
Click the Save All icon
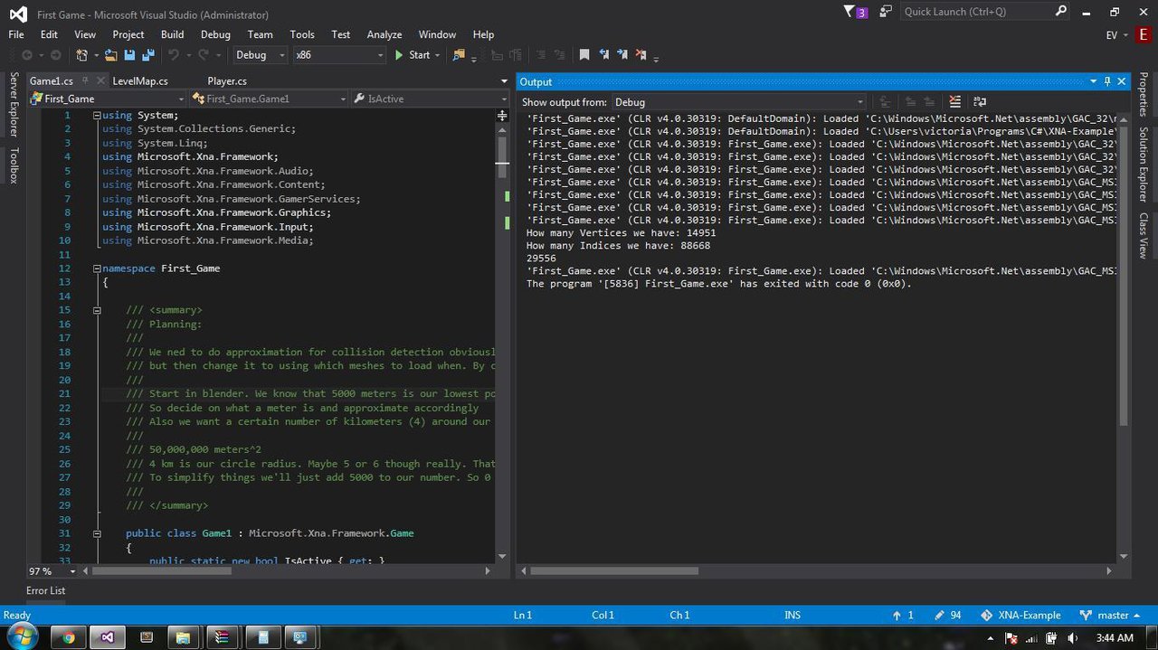pos(147,55)
